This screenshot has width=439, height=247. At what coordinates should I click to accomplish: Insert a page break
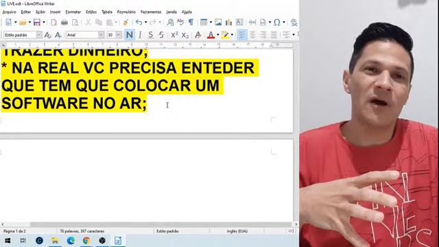point(252,22)
